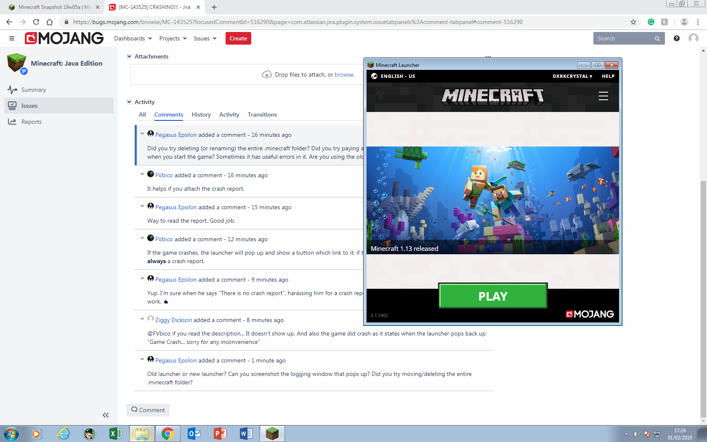707x442 pixels.
Task: Reload the Jira page
Action: click(36, 22)
